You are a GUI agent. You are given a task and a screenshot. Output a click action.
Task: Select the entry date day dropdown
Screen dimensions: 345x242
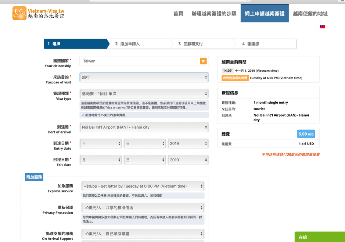[x=144, y=144]
